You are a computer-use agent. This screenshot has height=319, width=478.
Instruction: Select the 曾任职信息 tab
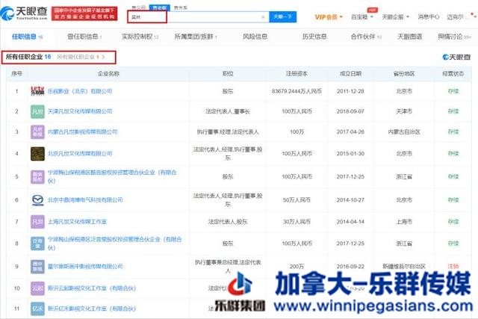(84, 37)
